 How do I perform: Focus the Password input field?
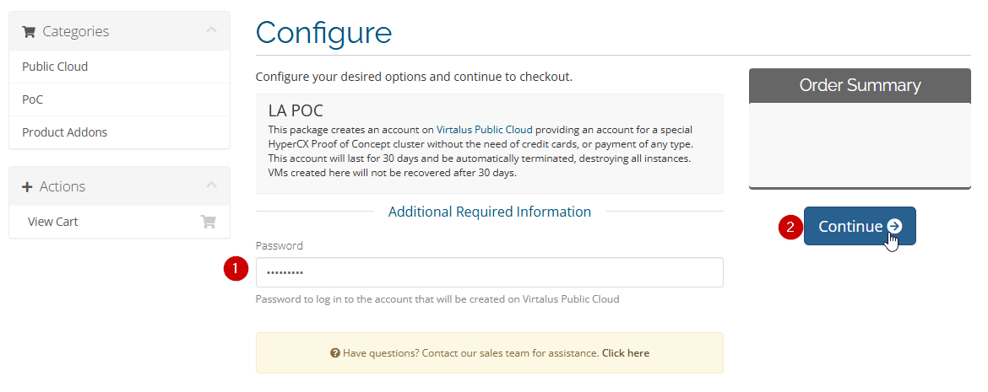489,272
